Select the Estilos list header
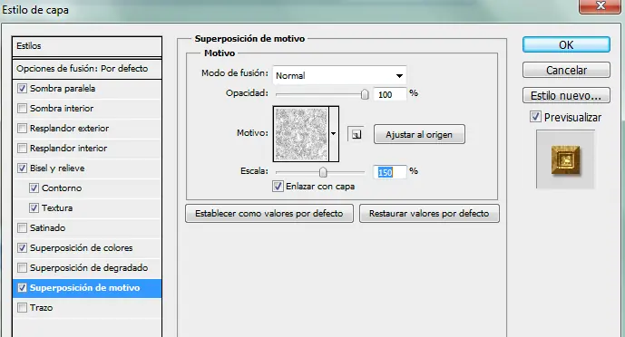Screen dimensions: 625x337 point(87,46)
